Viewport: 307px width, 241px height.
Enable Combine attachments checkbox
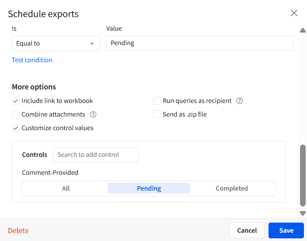(x=16, y=114)
